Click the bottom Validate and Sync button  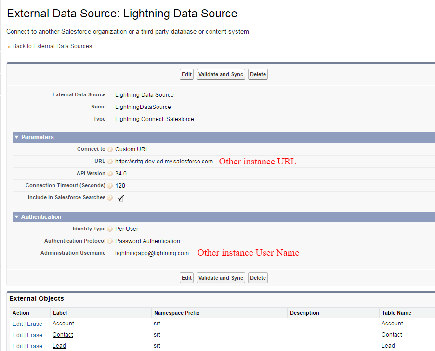click(x=221, y=278)
